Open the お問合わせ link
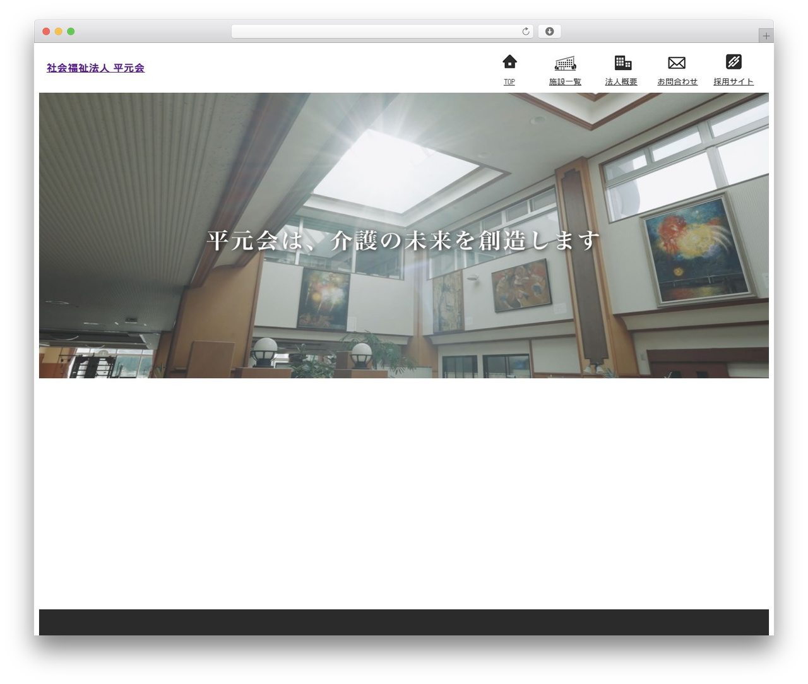The image size is (808, 684). 677,82
